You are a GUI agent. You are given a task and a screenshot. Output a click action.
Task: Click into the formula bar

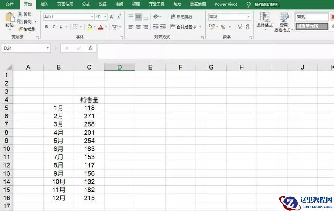coord(216,52)
